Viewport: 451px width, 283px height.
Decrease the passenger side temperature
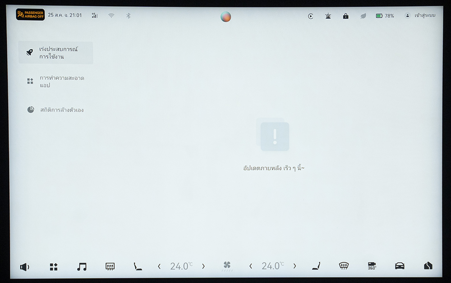(x=251, y=266)
